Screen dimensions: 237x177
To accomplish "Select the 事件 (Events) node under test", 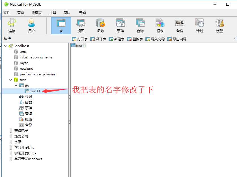I will coord(28,108).
